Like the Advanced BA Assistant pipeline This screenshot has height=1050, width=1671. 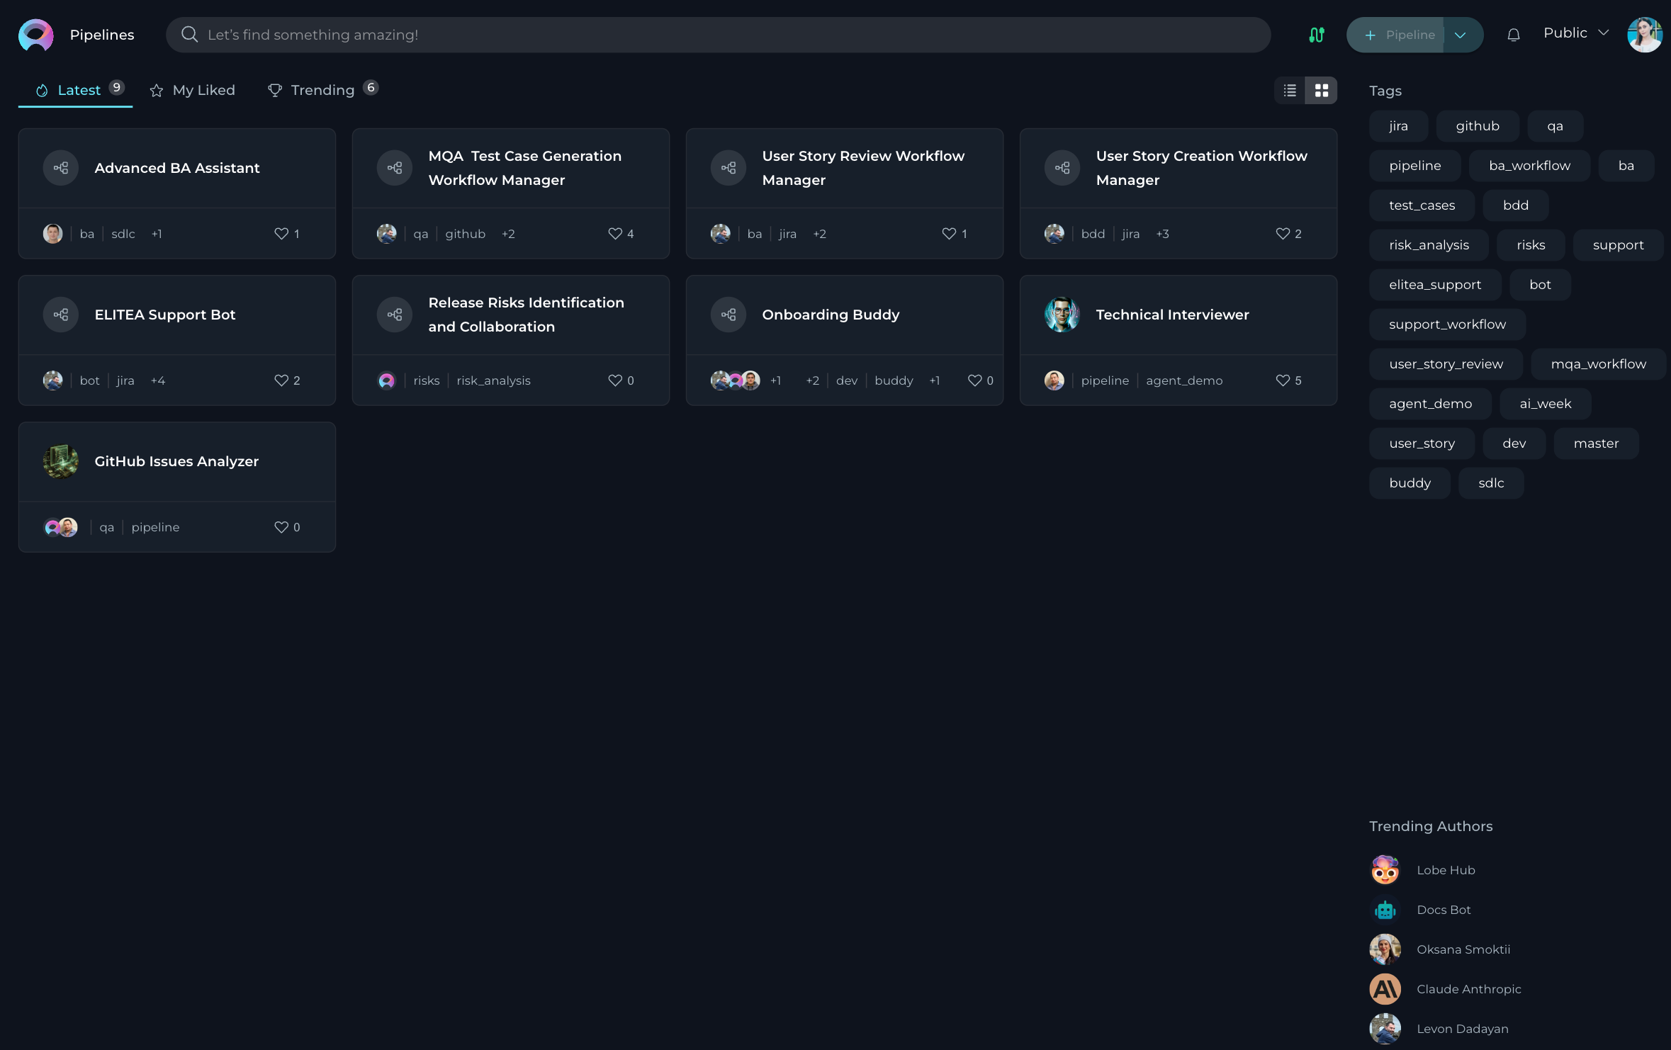(281, 234)
